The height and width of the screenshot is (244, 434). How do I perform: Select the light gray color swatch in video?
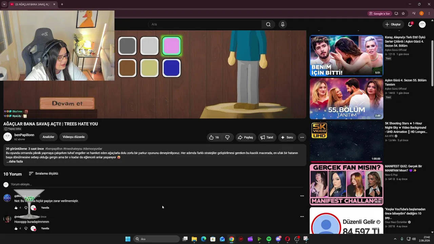149,46
